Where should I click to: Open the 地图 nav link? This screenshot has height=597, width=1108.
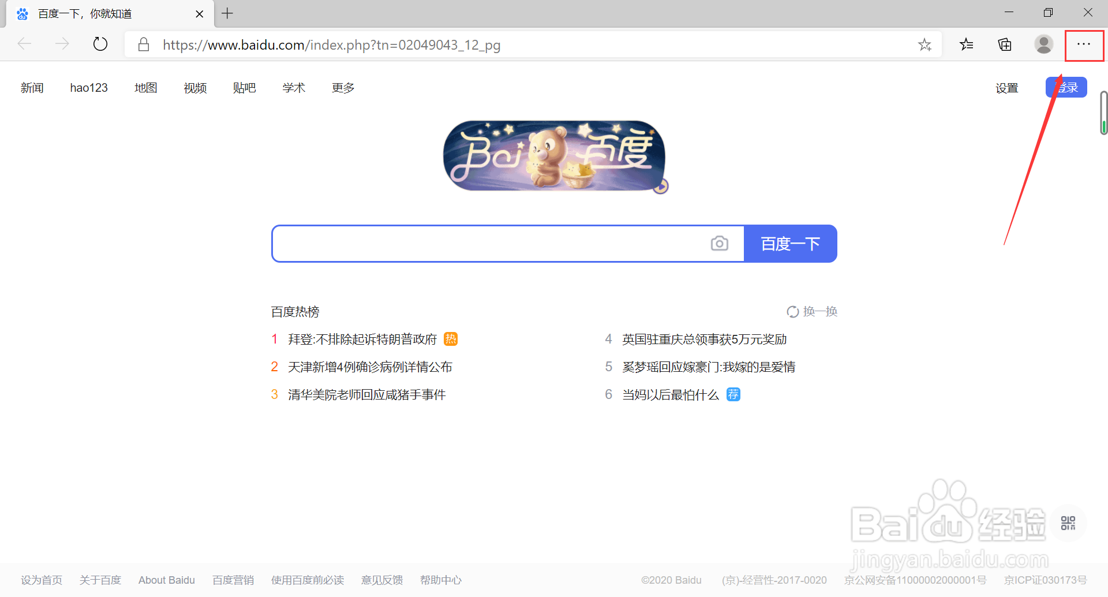pyautogui.click(x=145, y=88)
